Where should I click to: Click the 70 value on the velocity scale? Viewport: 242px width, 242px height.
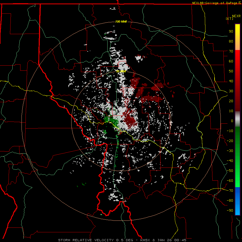coord(231,51)
